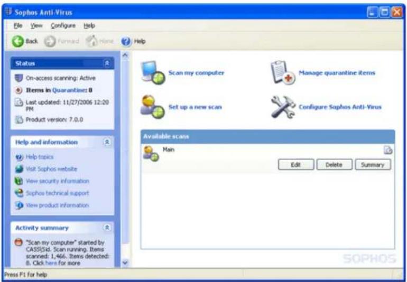Click the 'here' link in Activity summary
The width and height of the screenshot is (407, 282).
click(x=51, y=263)
